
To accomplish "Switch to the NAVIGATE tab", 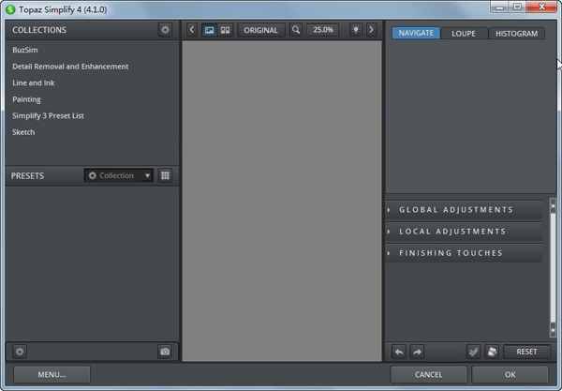I will coord(416,33).
